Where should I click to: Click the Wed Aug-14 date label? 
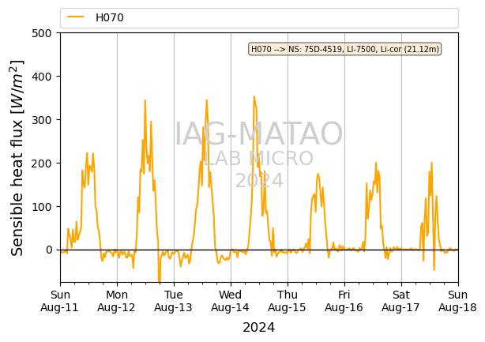(x=231, y=301)
